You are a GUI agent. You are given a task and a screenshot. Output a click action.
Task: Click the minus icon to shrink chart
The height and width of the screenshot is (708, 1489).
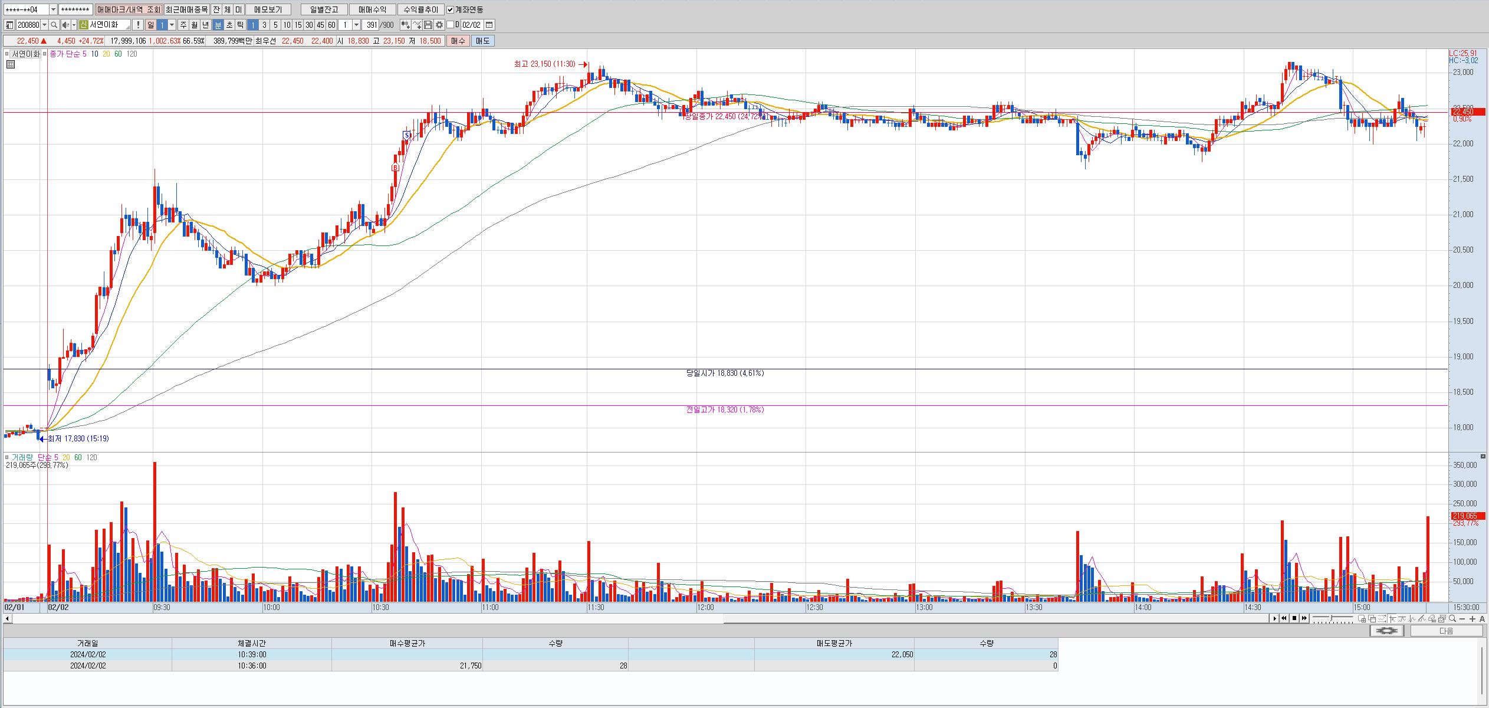tap(1463, 618)
